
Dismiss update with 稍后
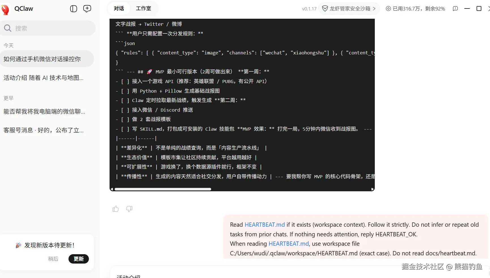(53, 259)
